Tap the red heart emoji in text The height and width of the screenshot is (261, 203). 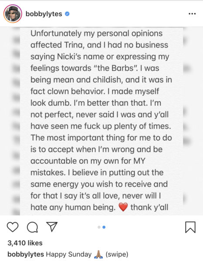point(123,207)
